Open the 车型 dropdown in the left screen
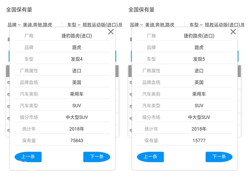Screen dimensions: 248x186 [x=74, y=25]
